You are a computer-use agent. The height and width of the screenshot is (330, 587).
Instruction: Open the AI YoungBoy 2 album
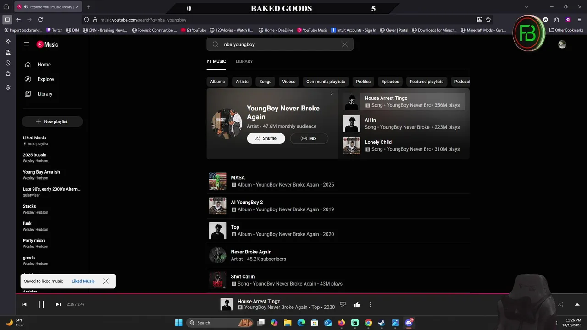coord(338,206)
